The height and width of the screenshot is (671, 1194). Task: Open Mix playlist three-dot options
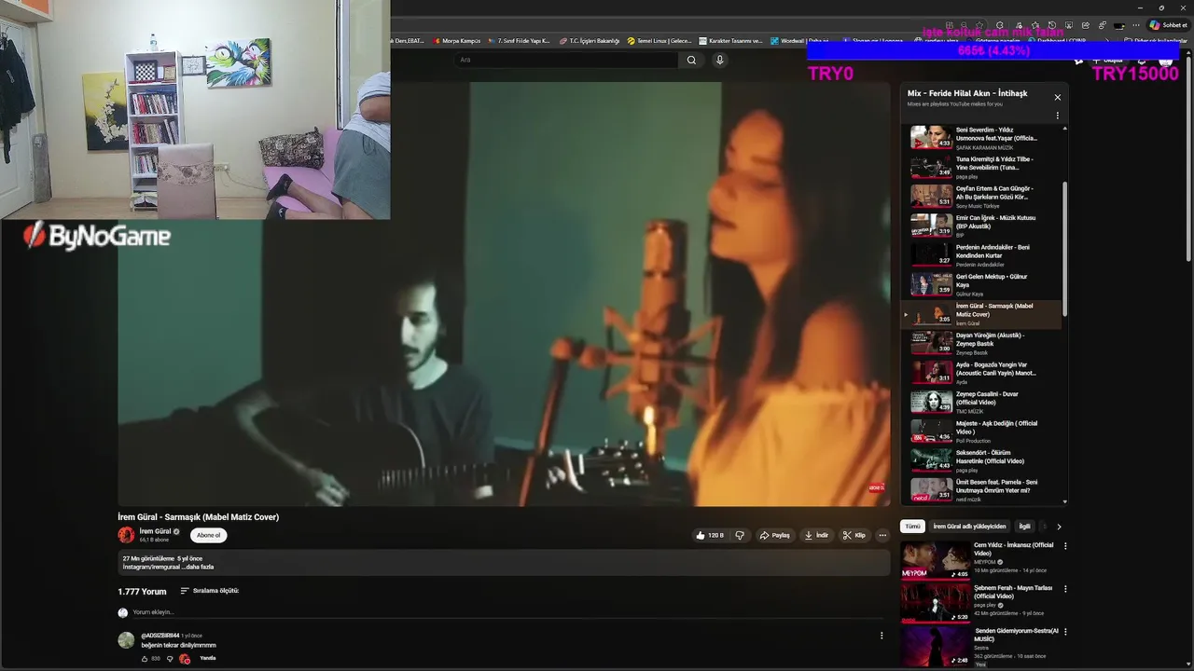click(1057, 116)
